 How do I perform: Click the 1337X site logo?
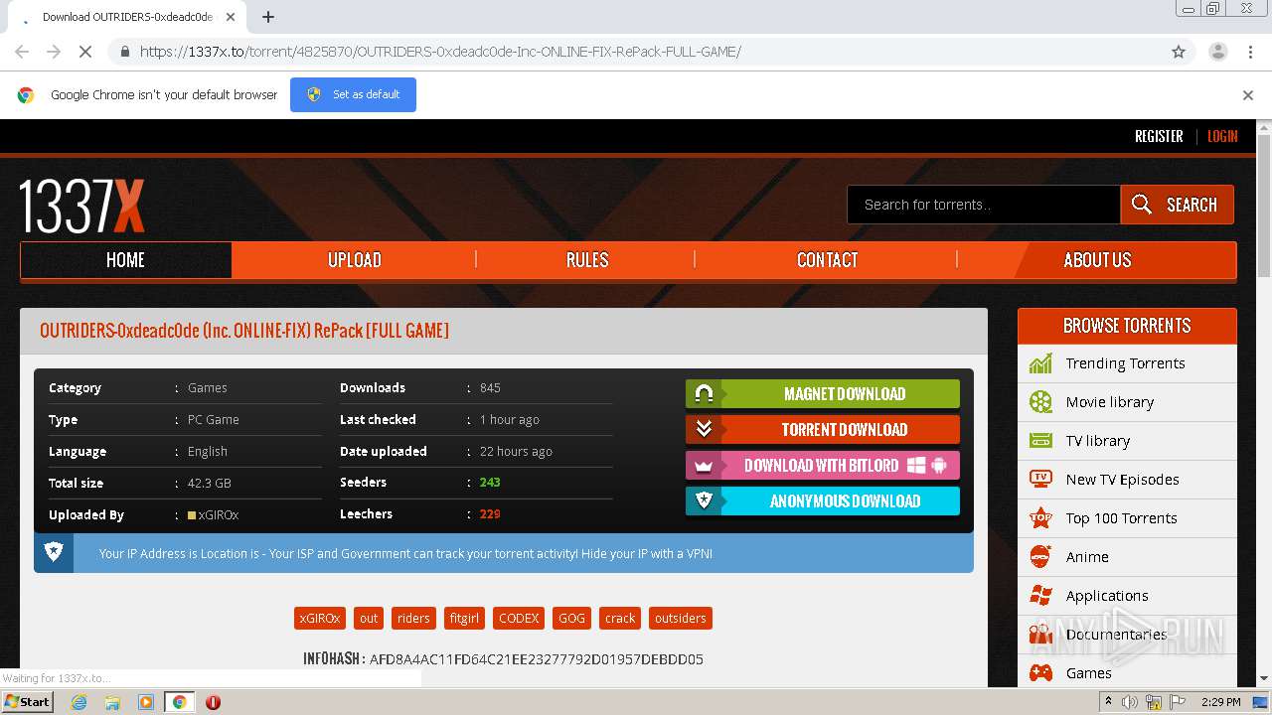[x=81, y=206]
